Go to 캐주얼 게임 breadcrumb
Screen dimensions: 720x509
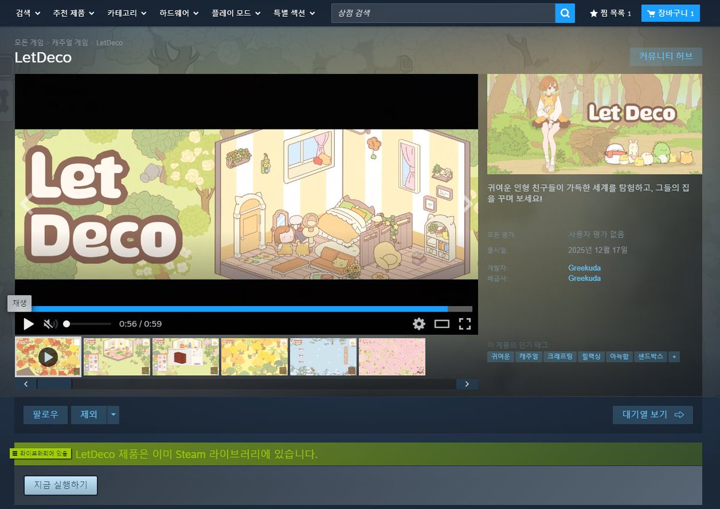[70, 43]
